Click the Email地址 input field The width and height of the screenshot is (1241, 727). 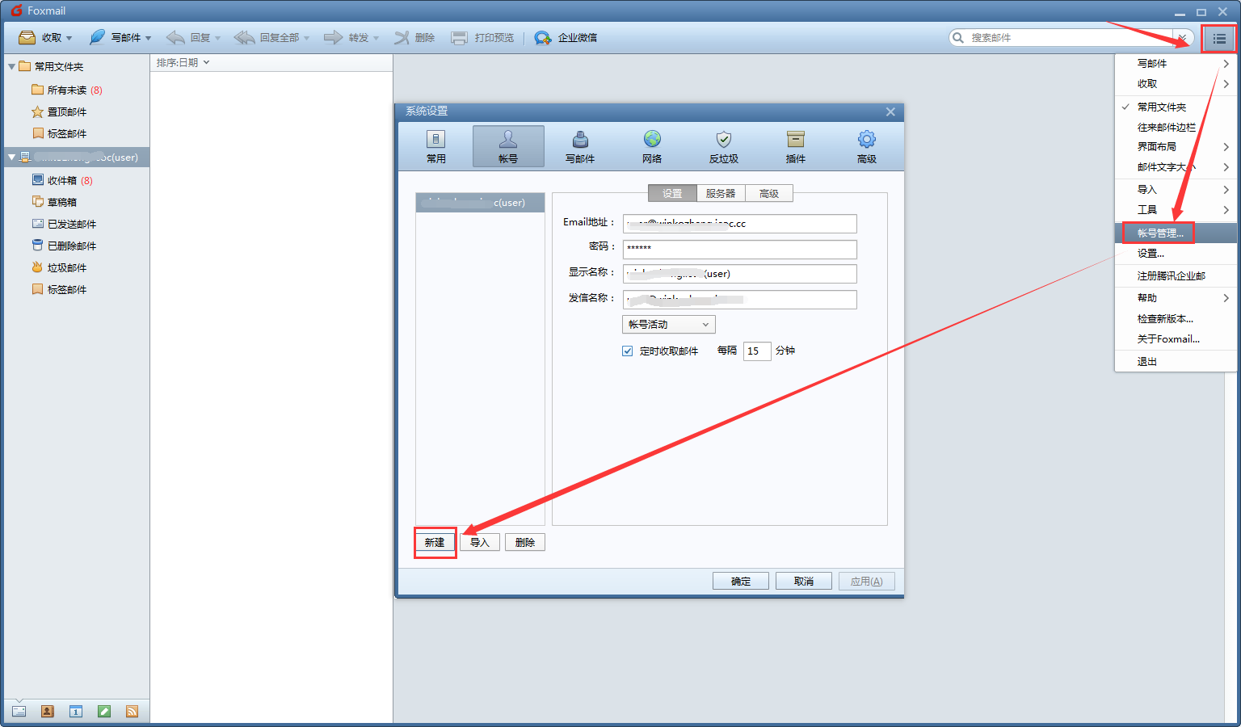point(740,224)
